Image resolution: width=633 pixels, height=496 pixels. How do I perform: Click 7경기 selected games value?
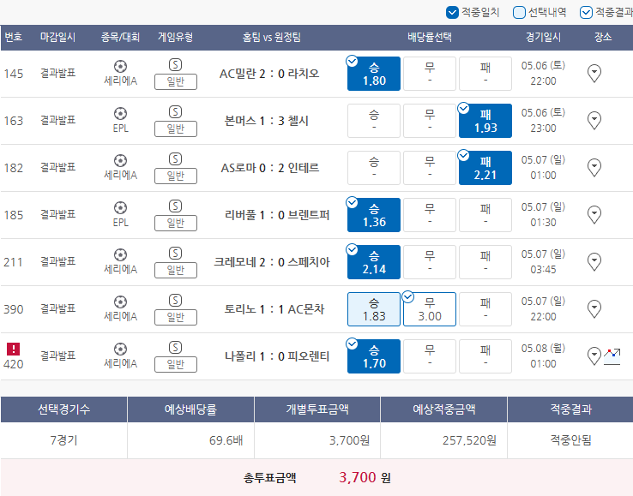(x=63, y=440)
